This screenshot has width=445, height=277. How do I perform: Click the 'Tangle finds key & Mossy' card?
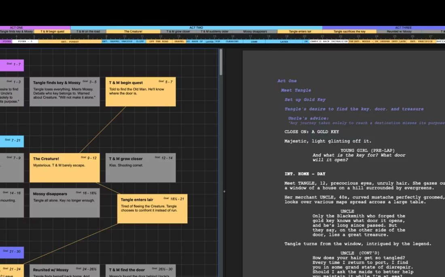pyautogui.click(x=64, y=92)
